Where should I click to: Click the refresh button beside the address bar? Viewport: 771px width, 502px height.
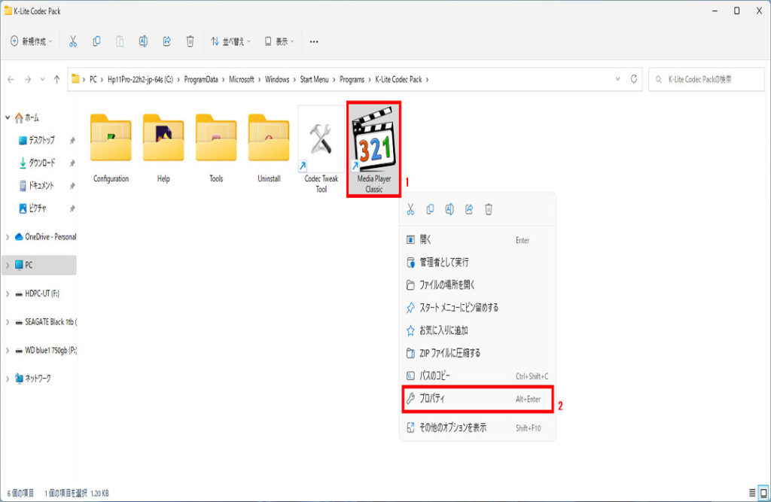(635, 79)
